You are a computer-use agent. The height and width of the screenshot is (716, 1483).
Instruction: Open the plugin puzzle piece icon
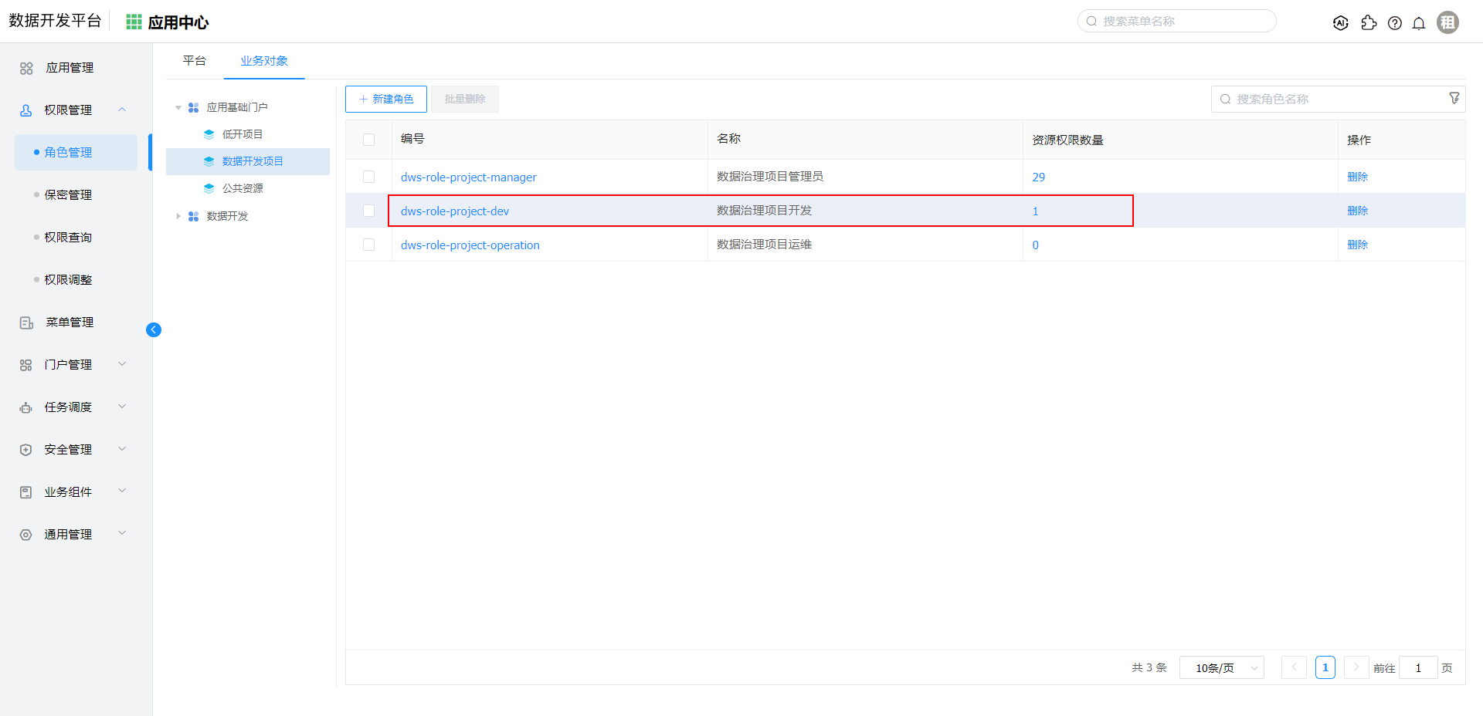(1369, 23)
